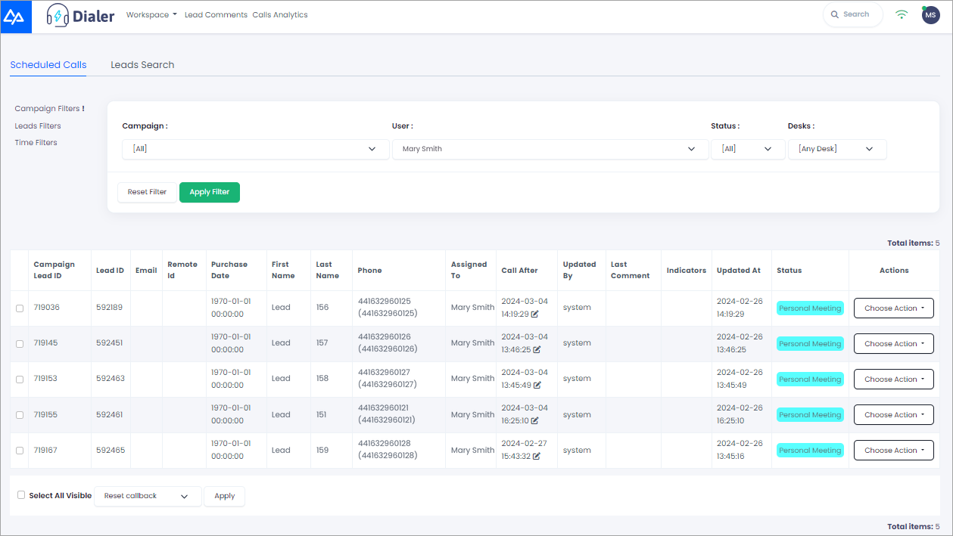This screenshot has height=536, width=953.
Task: Click the Apply Filter button
Action: [210, 192]
